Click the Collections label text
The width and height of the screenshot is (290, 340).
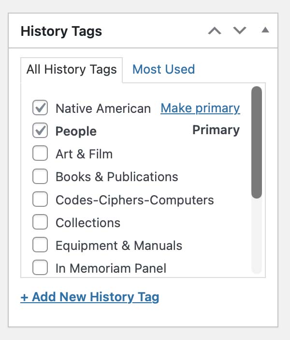tap(88, 223)
